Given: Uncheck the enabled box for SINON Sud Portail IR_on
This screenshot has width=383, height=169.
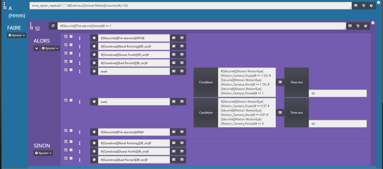Looking at the screenshot, I should click(66, 158).
